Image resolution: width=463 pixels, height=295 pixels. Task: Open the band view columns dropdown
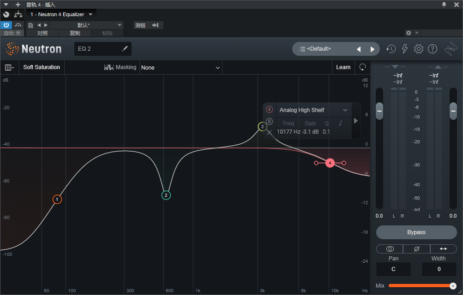coord(9,67)
